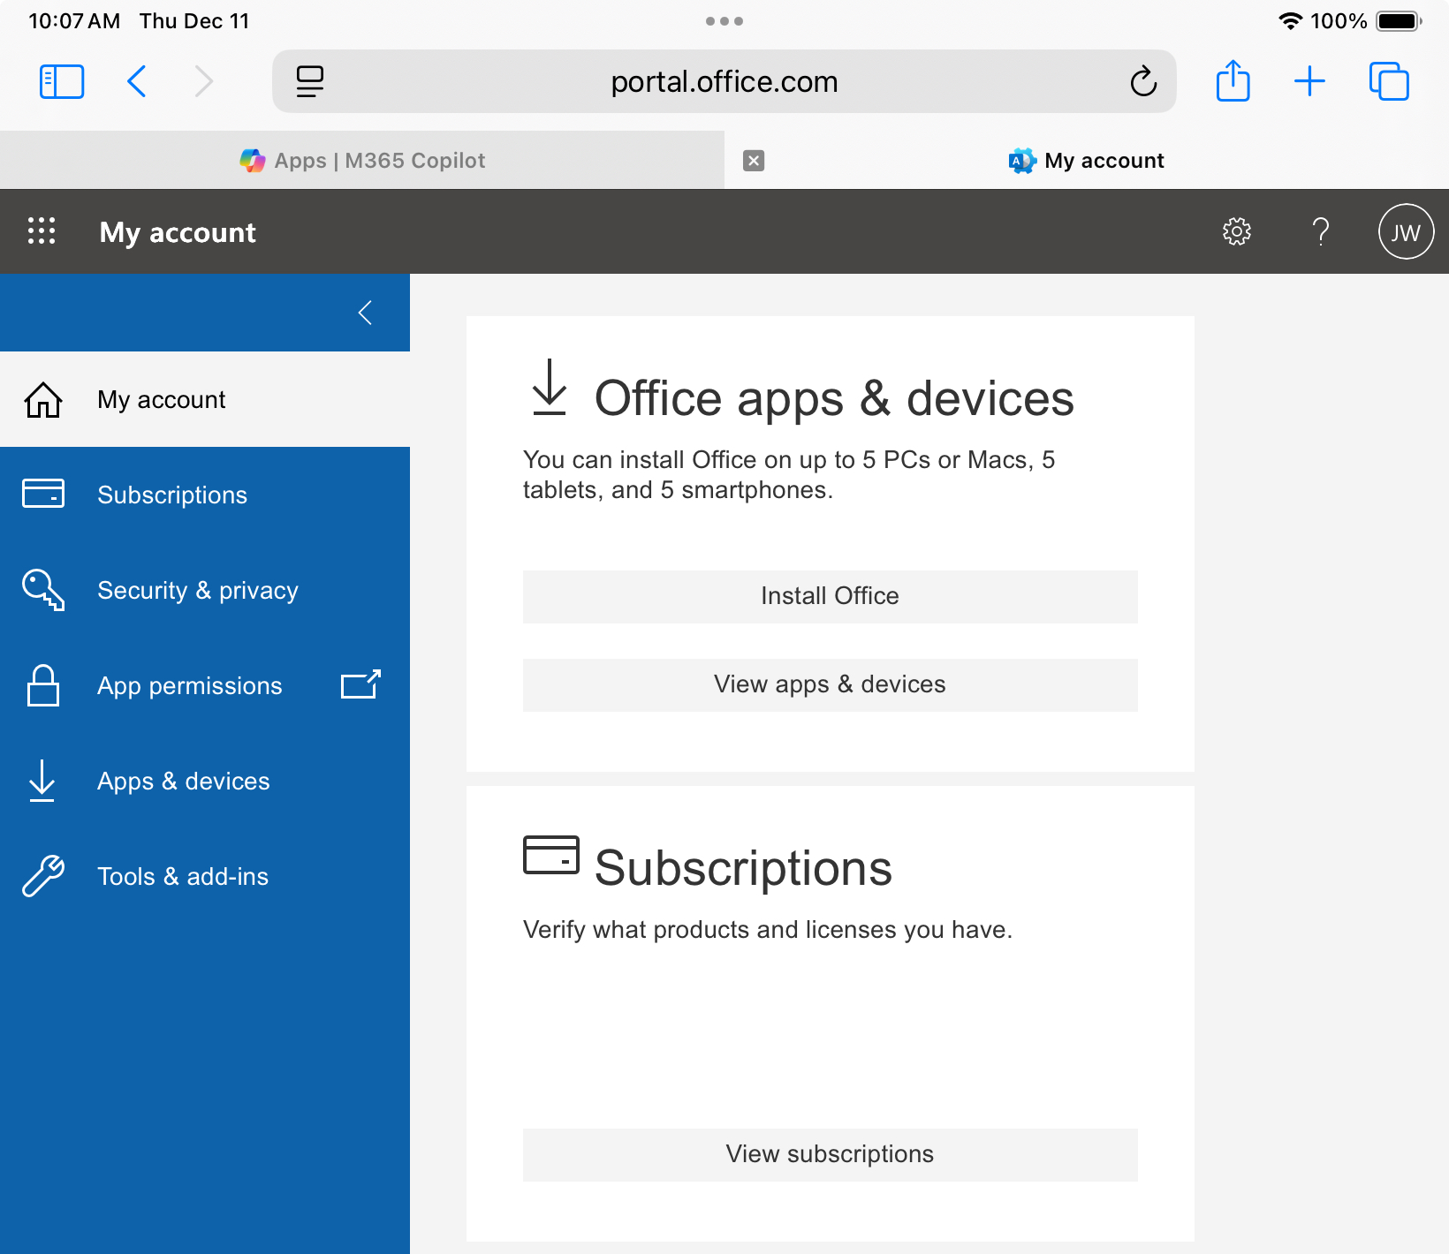Image resolution: width=1449 pixels, height=1254 pixels.
Task: Click View subscriptions
Action: tap(829, 1153)
